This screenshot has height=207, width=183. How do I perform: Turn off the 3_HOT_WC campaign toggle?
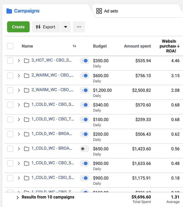(84, 61)
